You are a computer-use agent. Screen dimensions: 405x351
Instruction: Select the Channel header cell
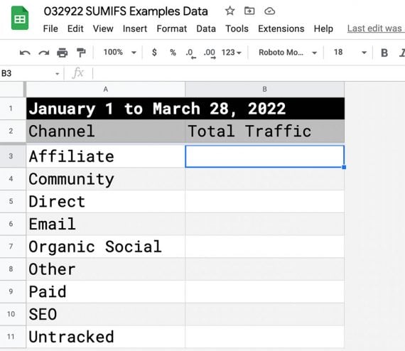pyautogui.click(x=106, y=131)
